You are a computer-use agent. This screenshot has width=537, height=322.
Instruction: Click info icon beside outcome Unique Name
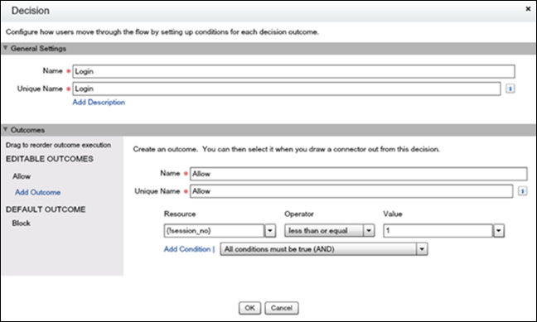click(522, 191)
